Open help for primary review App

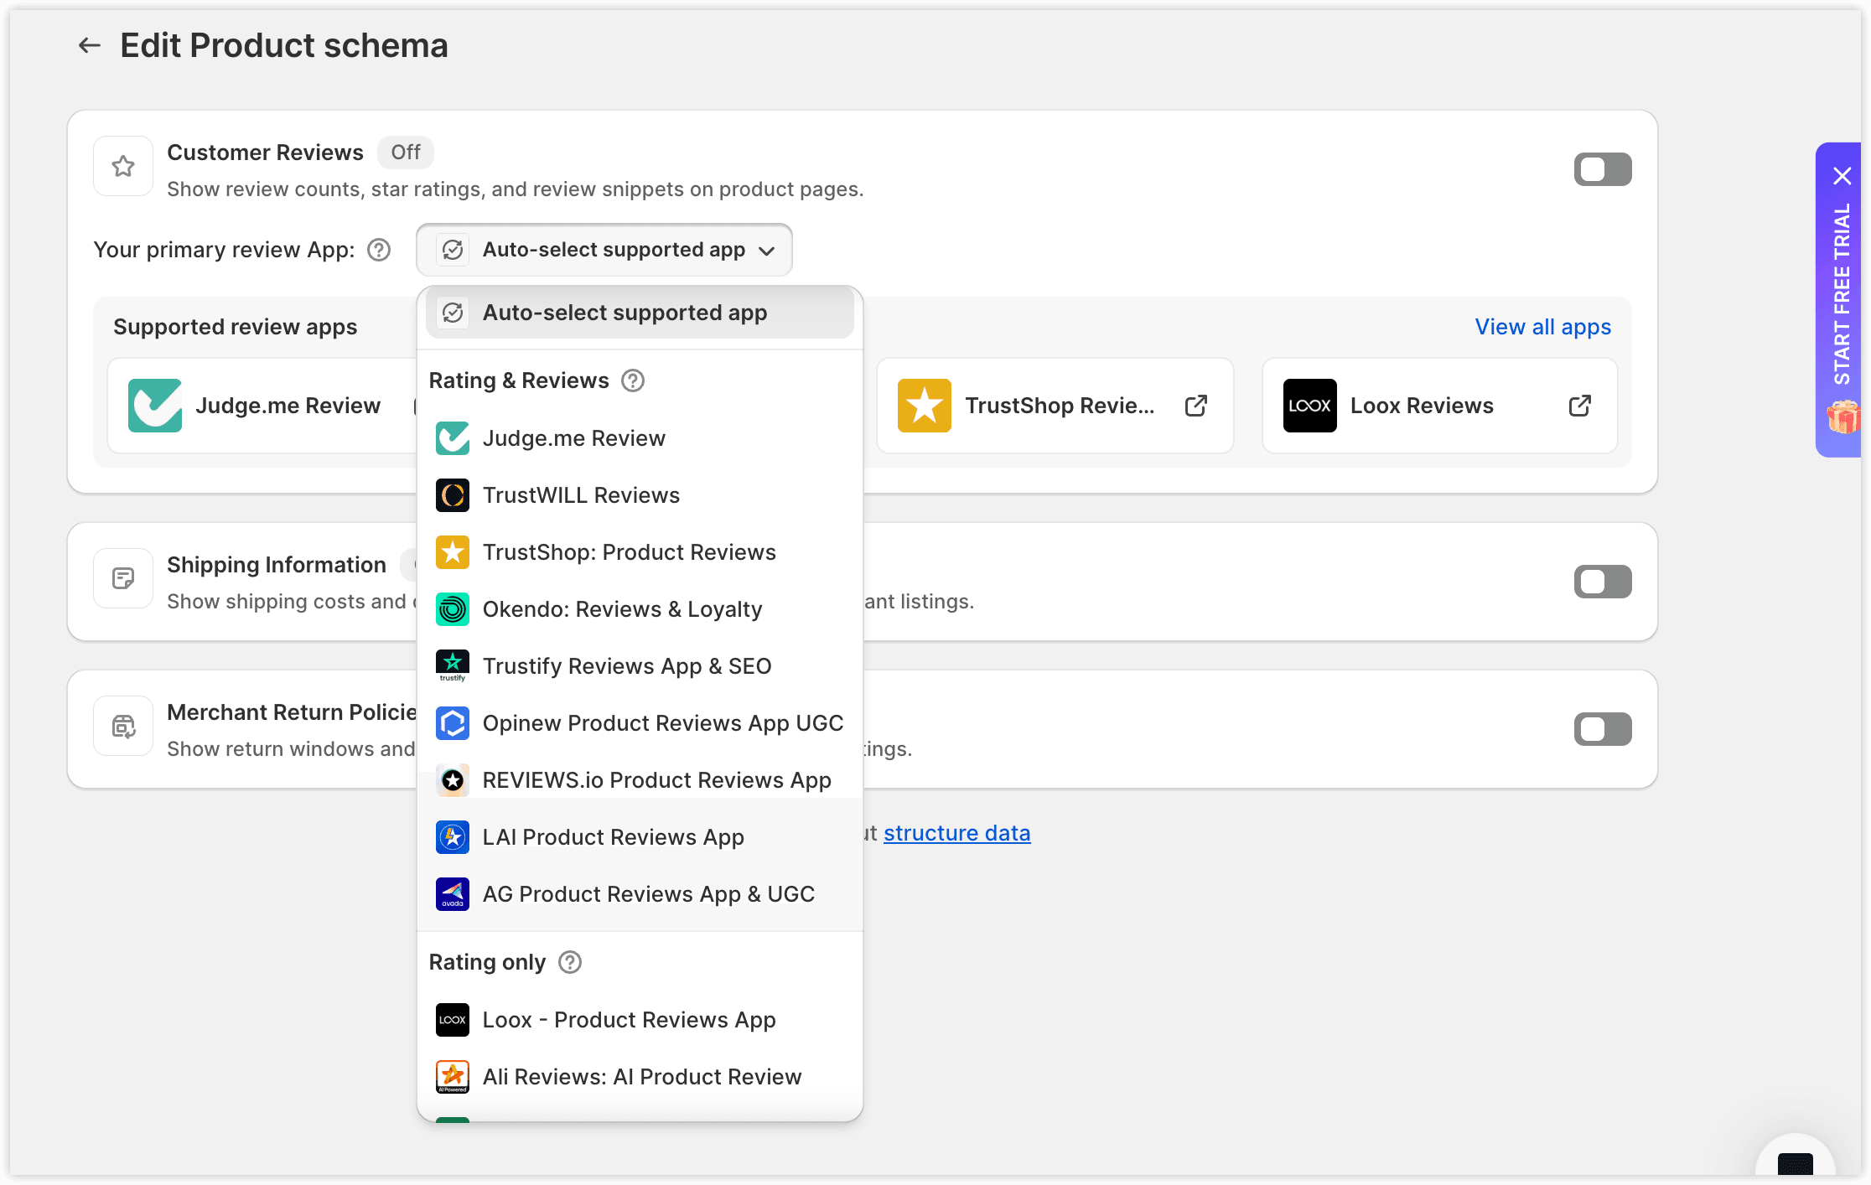click(x=379, y=250)
